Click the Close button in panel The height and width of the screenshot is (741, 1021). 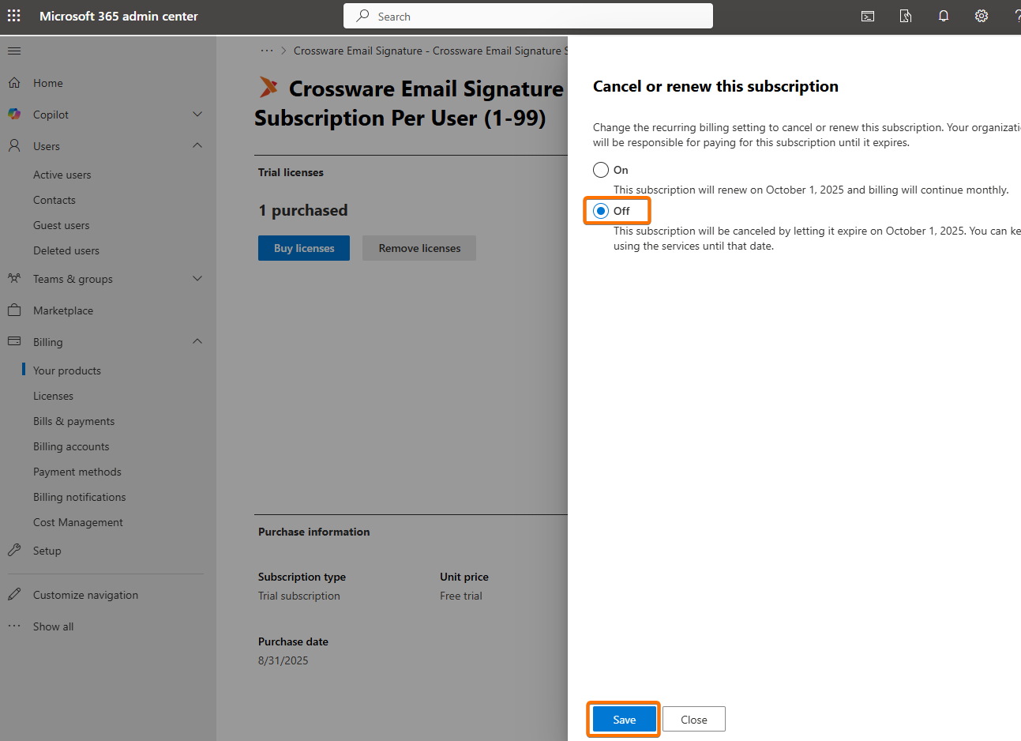tap(693, 720)
